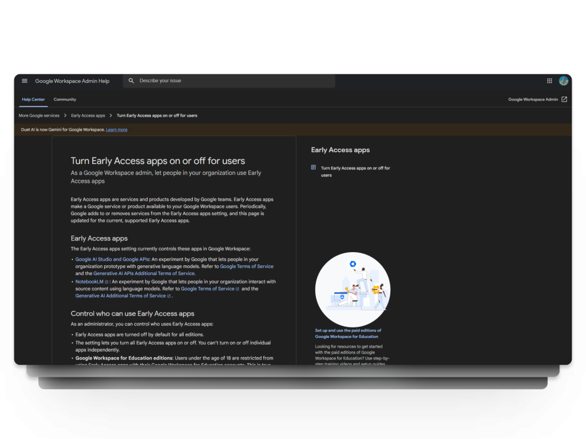586x439 pixels.
Task: Open the account profile avatar
Action: pyautogui.click(x=564, y=81)
